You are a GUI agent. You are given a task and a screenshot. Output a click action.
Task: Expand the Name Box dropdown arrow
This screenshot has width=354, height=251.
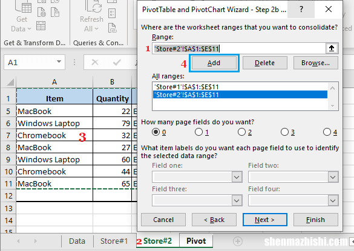click(59, 62)
